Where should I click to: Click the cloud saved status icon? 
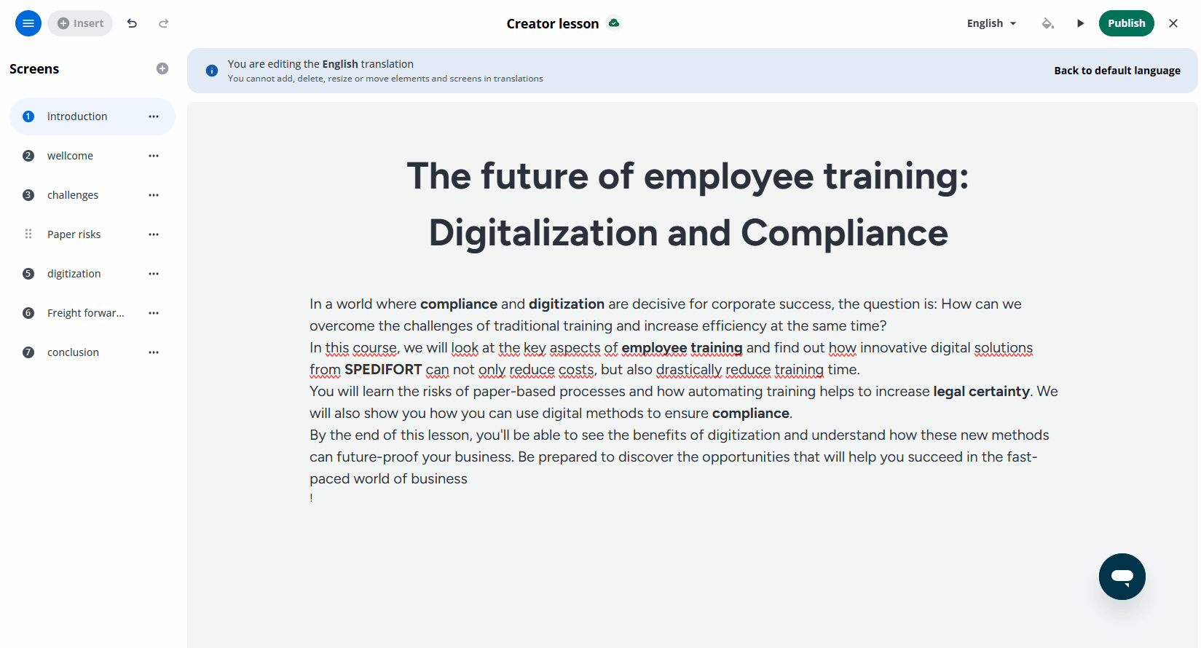[x=614, y=23]
